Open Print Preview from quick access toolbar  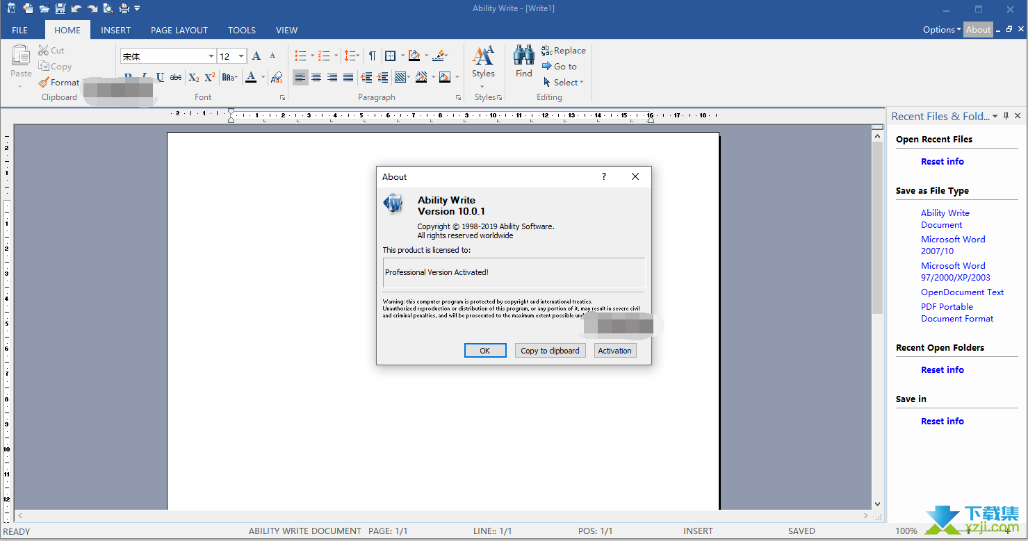(108, 8)
